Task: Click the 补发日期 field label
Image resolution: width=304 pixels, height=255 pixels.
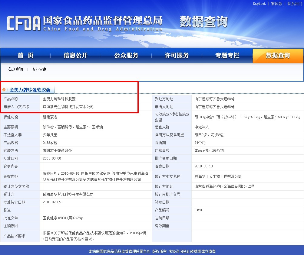Action: pos(162,202)
